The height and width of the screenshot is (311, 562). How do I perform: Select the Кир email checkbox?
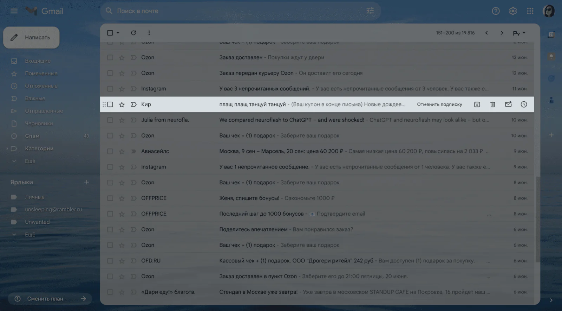[x=110, y=104]
